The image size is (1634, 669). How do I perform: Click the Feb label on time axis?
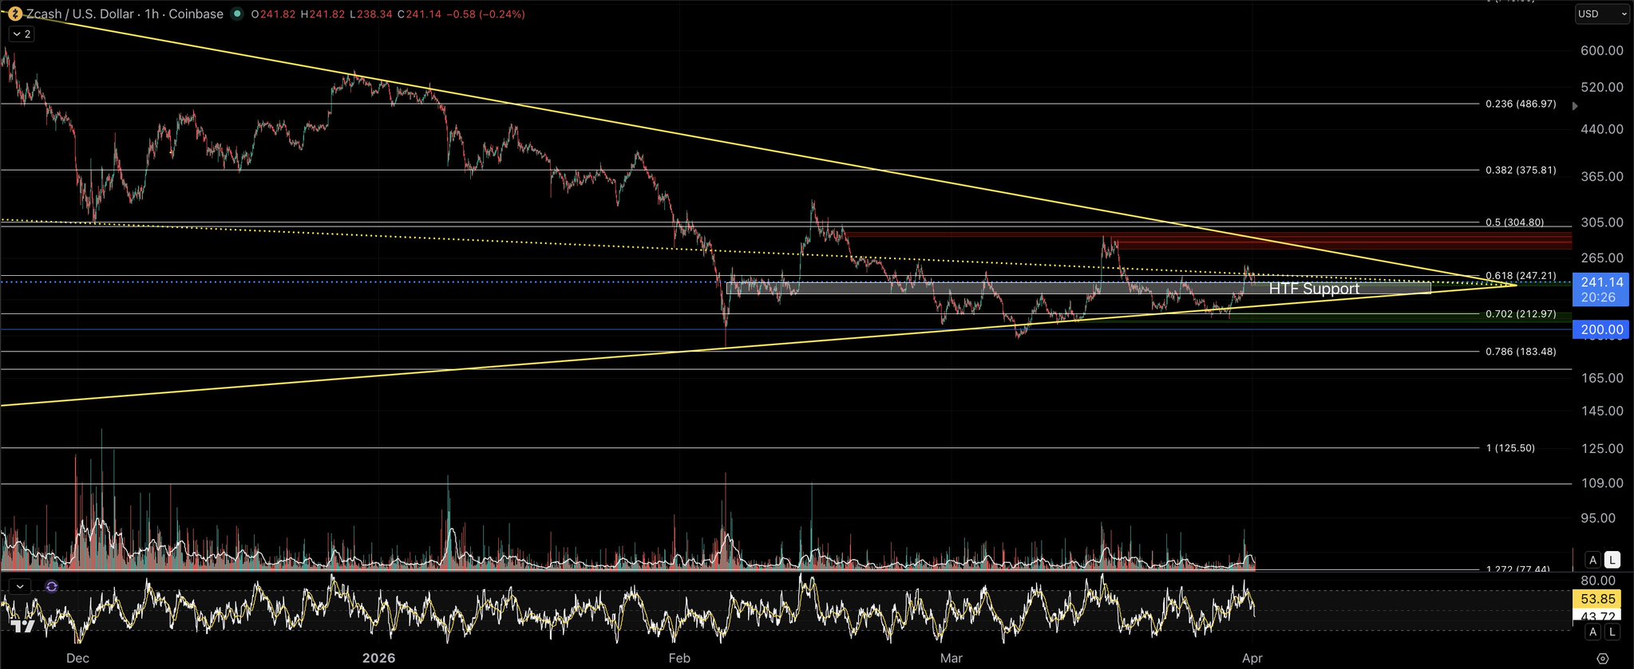pos(679,658)
